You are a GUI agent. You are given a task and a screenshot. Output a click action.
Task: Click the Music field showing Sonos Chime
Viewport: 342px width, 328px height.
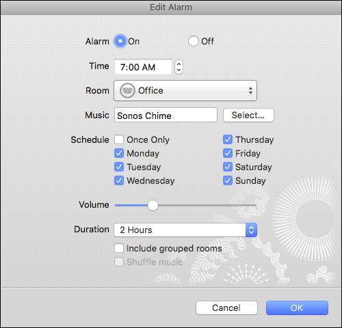point(166,115)
